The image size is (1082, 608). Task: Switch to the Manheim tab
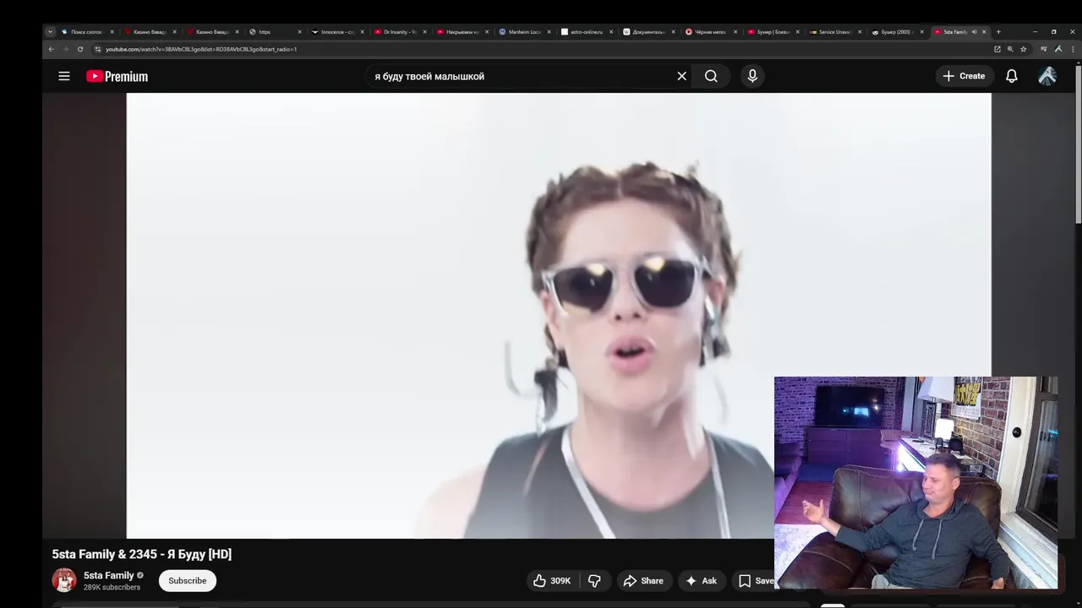pos(525,32)
